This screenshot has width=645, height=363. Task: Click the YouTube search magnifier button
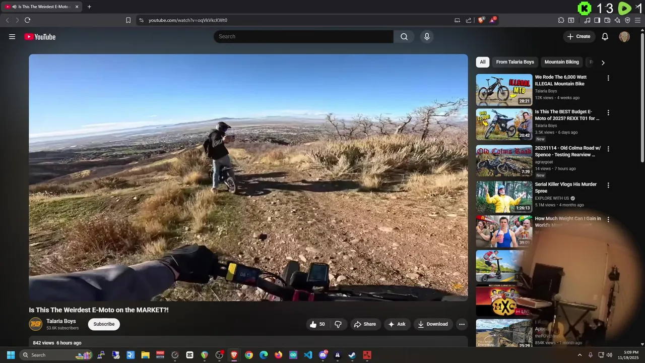(404, 36)
